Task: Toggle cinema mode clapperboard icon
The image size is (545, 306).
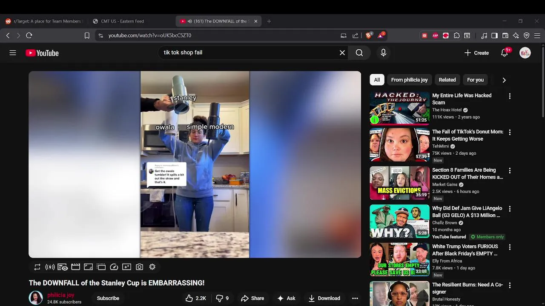Action: (x=75, y=267)
